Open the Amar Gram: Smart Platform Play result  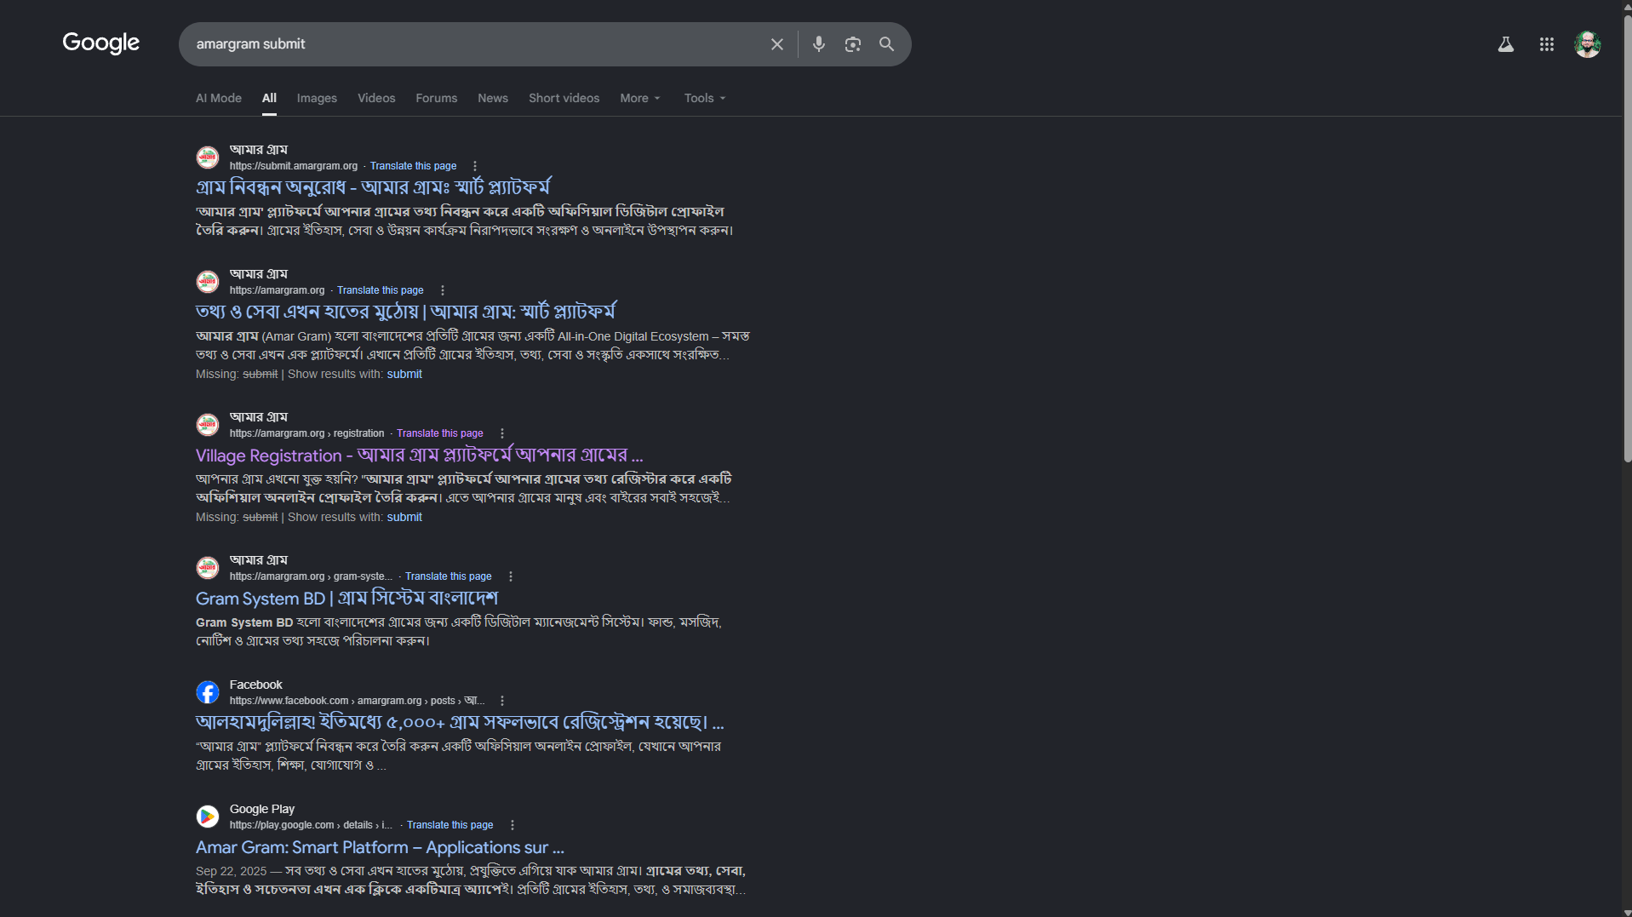(380, 847)
